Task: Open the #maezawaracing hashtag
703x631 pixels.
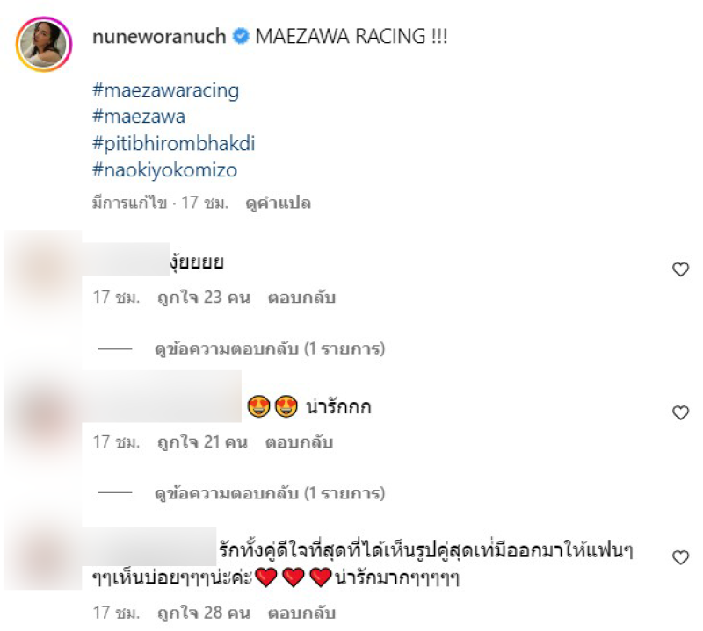Action: click(x=165, y=90)
